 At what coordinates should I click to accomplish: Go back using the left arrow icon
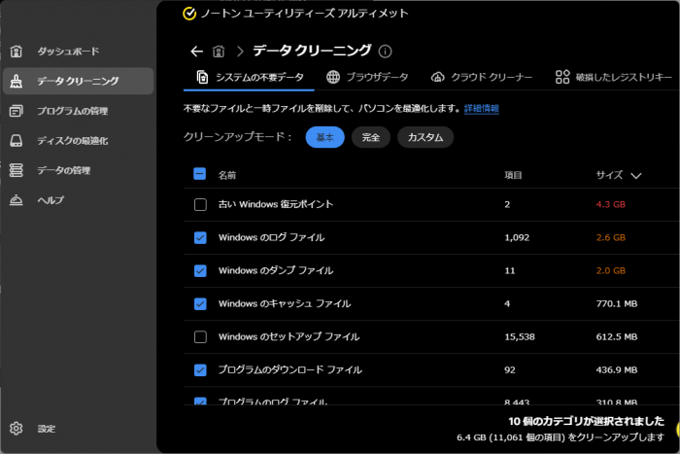point(197,52)
